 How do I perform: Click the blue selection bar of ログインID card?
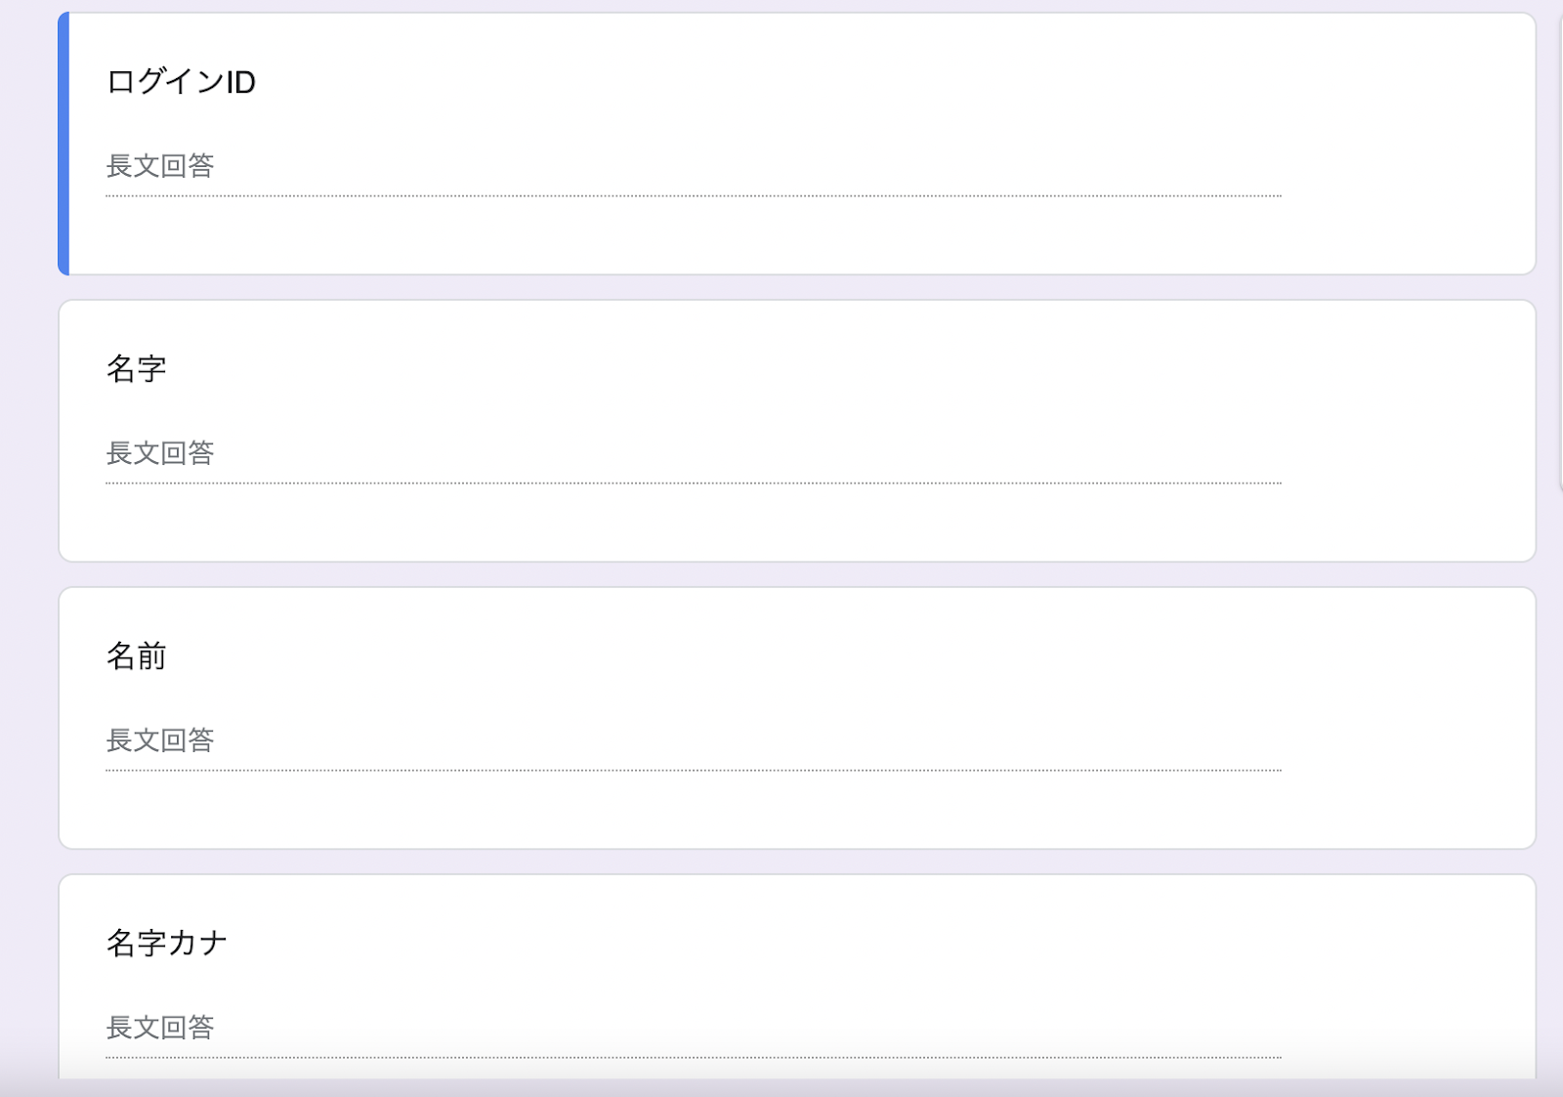[63, 144]
